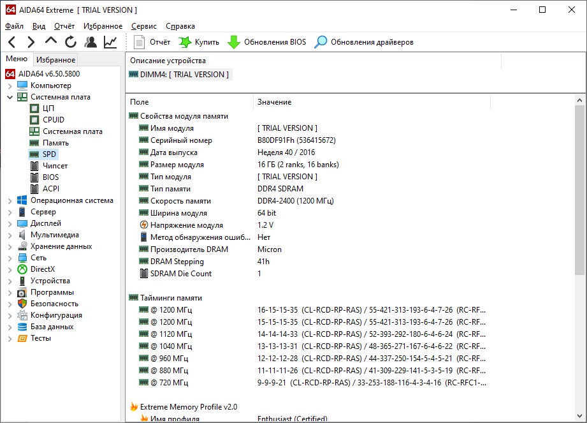This screenshot has width=587, height=423.
Task: Expand the Хранение данных node
Action: coord(10,246)
